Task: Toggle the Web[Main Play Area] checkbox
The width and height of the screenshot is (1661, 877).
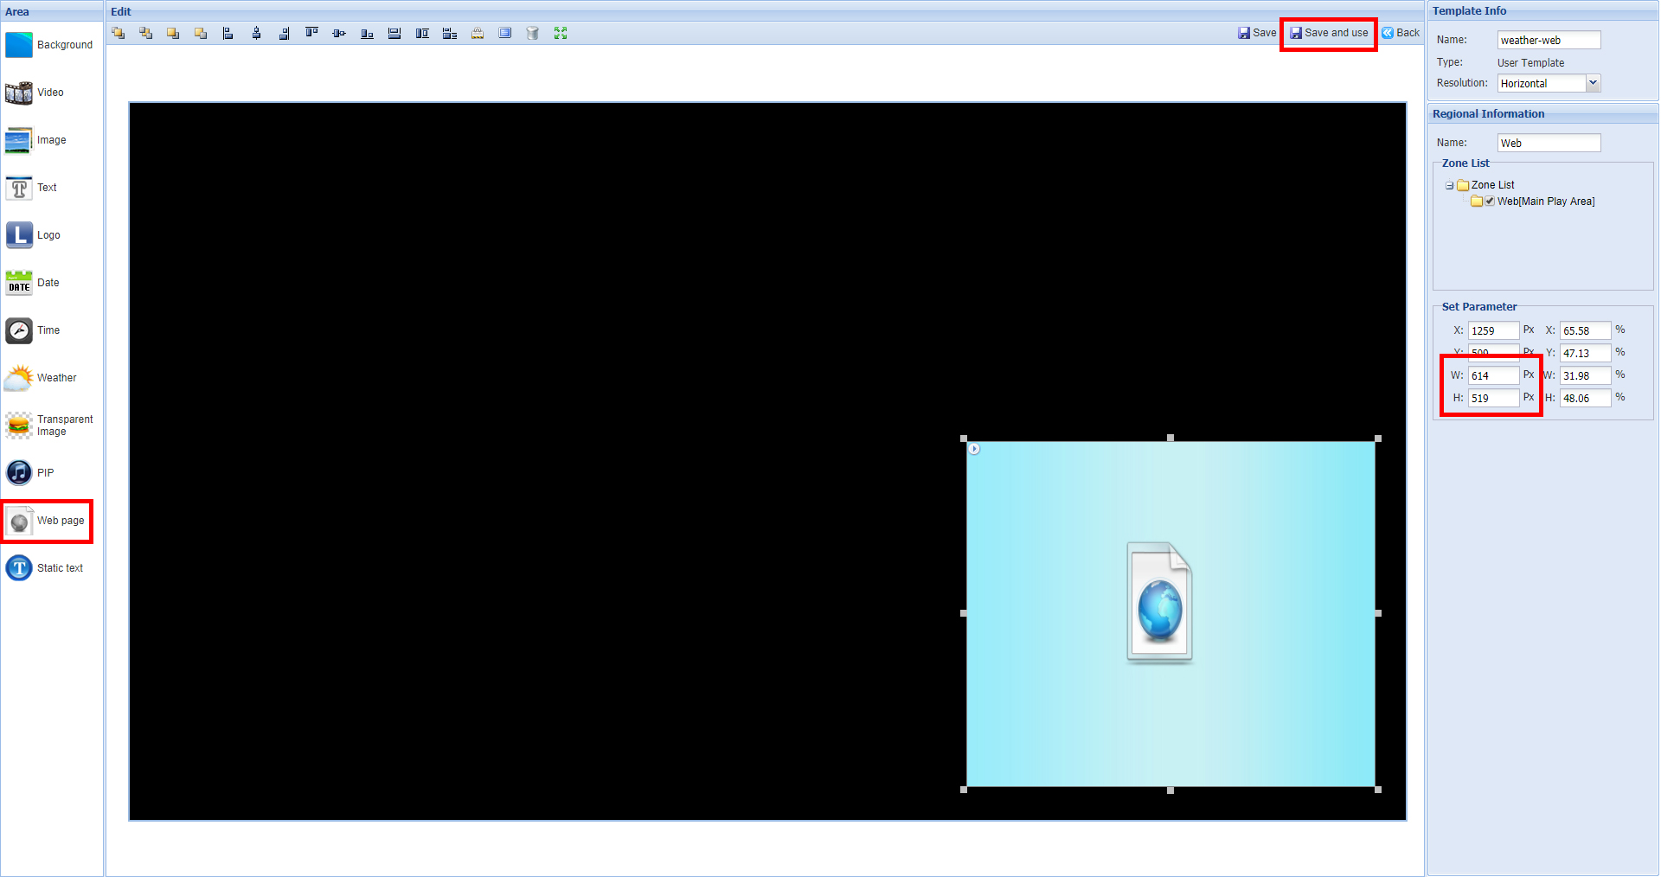Action: coord(1490,201)
